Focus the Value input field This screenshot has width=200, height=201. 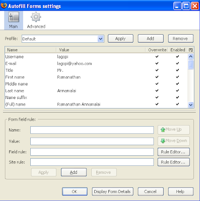click(92, 141)
